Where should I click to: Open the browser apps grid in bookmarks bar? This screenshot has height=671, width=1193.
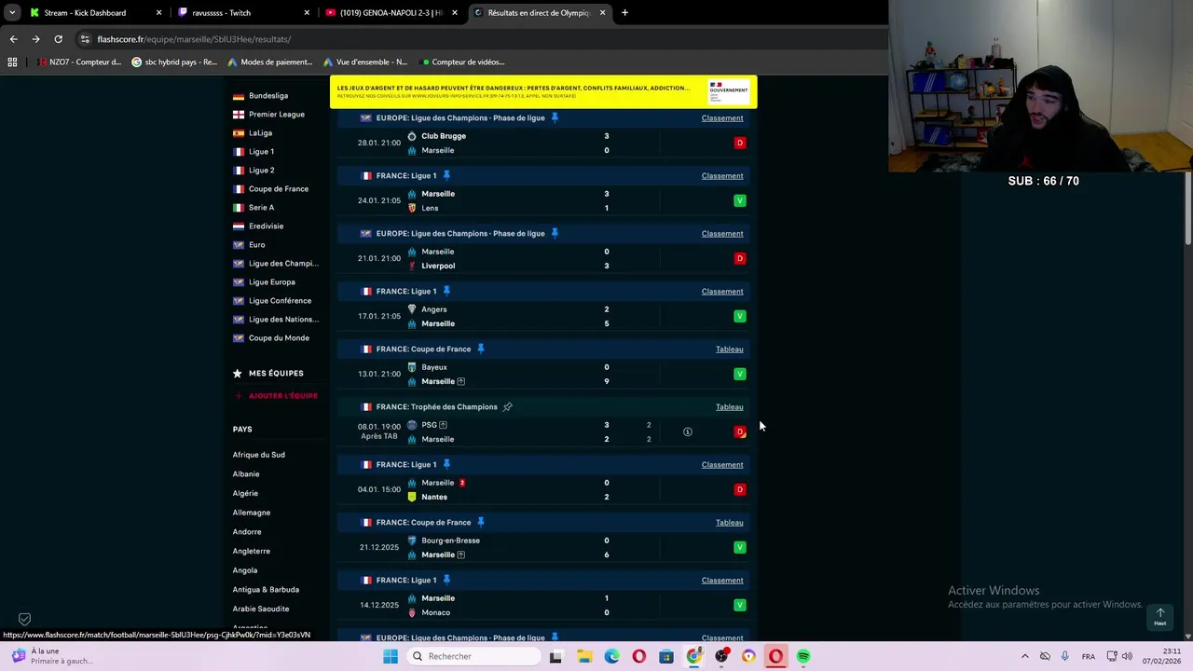coord(12,62)
